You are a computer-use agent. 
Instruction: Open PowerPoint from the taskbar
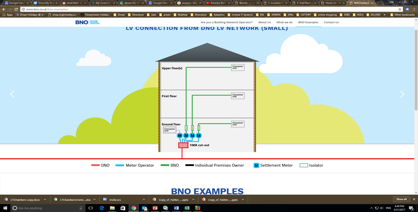pos(155,208)
